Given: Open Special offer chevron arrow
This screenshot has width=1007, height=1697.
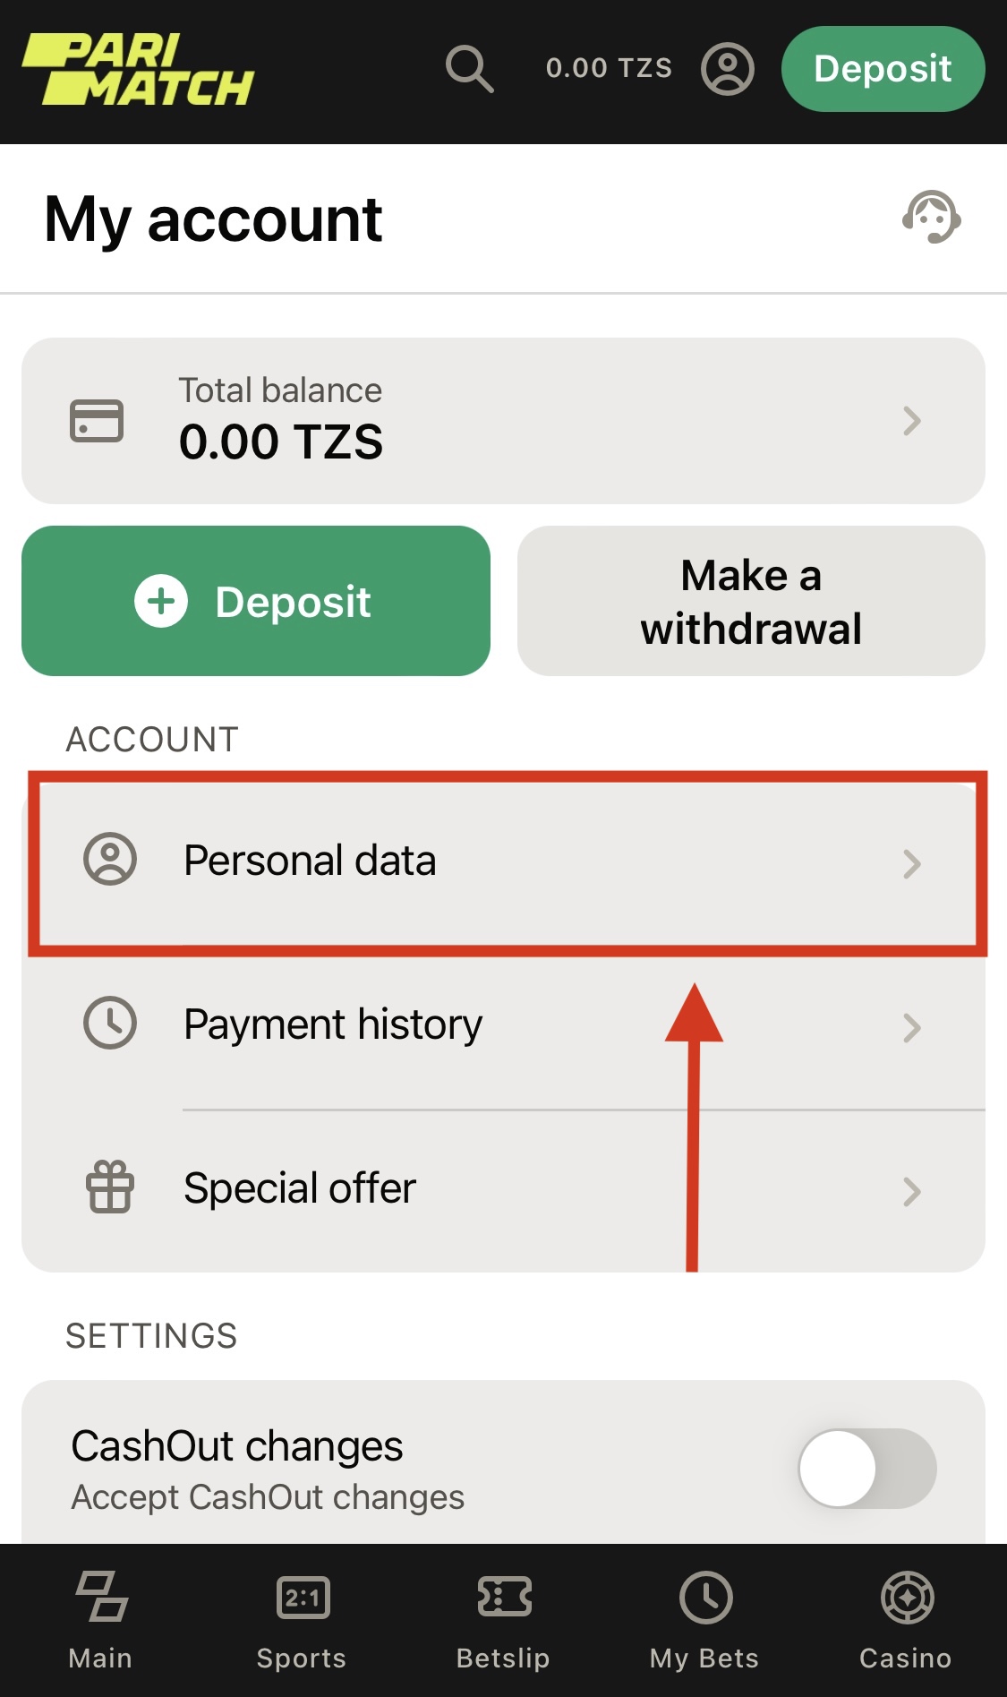Looking at the screenshot, I should point(912,1192).
